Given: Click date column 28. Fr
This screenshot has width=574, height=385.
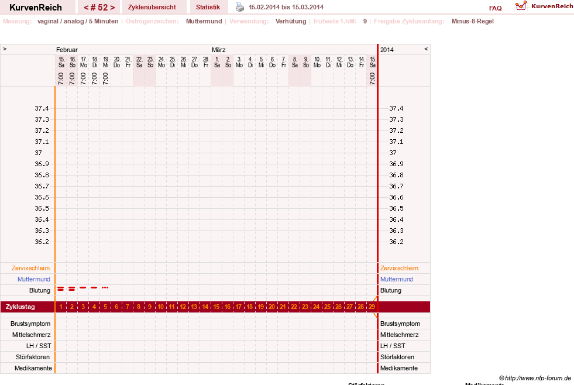Looking at the screenshot, I should 206,62.
